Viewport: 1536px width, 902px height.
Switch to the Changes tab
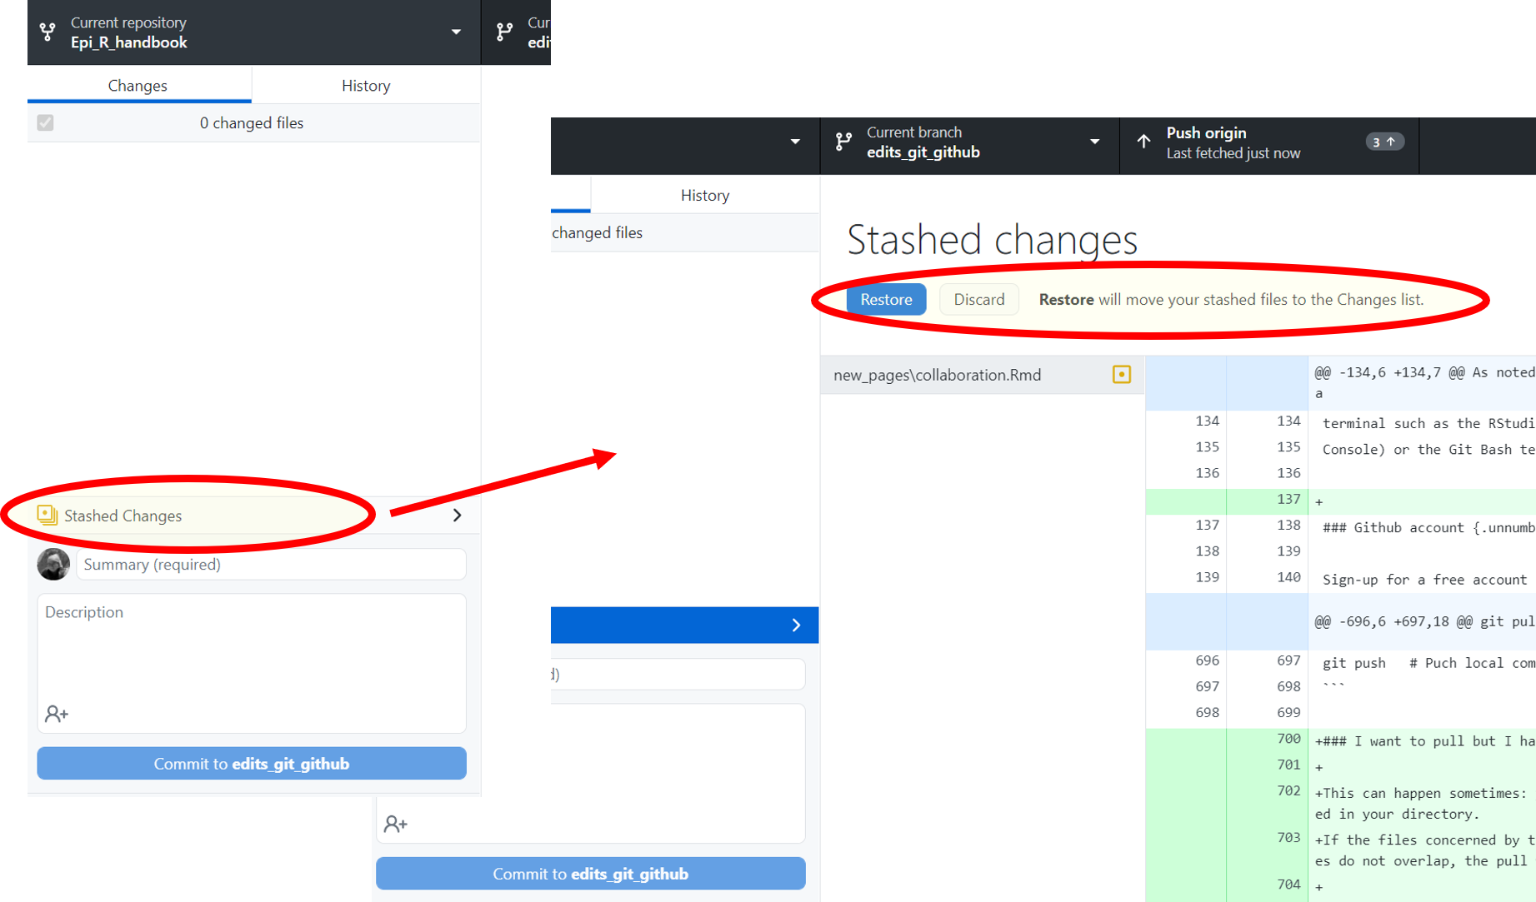point(138,85)
